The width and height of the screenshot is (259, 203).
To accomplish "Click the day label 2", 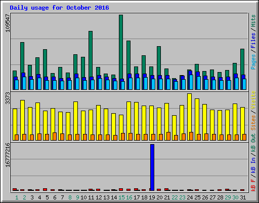I will [24, 197].
